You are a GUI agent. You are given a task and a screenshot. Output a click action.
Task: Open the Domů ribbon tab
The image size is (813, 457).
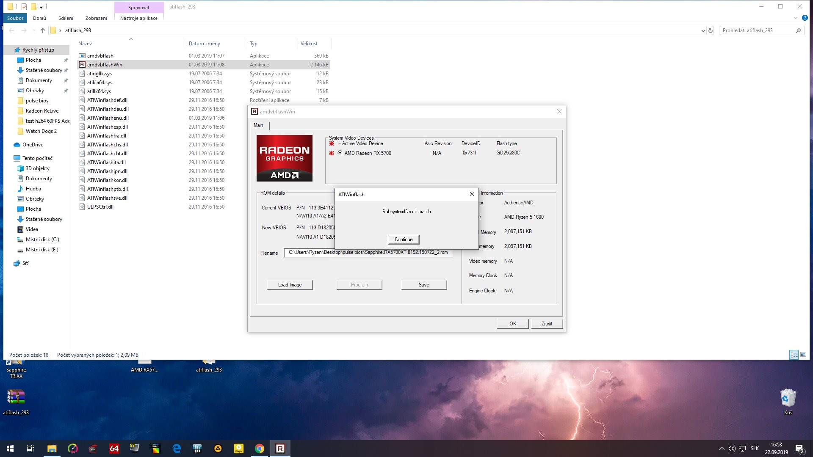tap(39, 18)
